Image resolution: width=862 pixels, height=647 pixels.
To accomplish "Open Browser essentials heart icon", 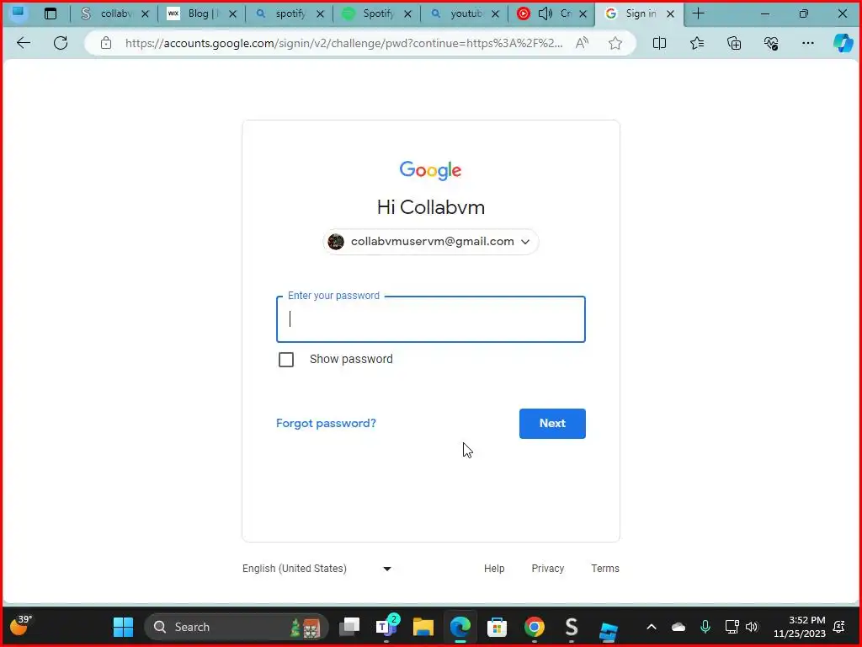I will [771, 43].
